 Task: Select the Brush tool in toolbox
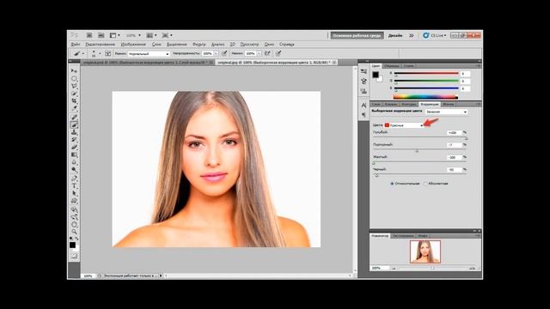coord(74,124)
